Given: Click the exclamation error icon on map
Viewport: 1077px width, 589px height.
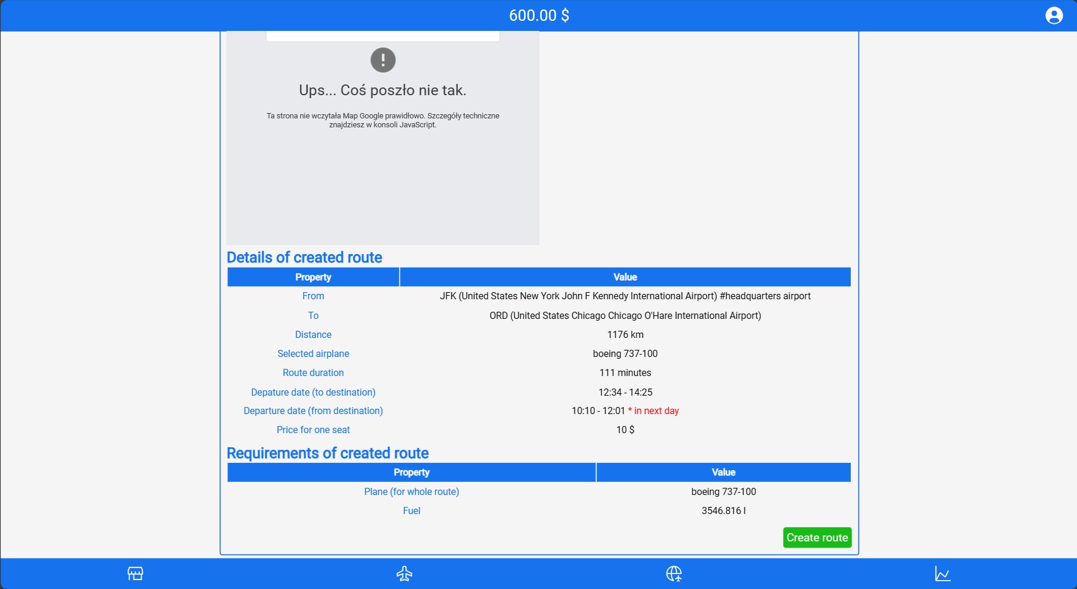Looking at the screenshot, I should tap(383, 60).
